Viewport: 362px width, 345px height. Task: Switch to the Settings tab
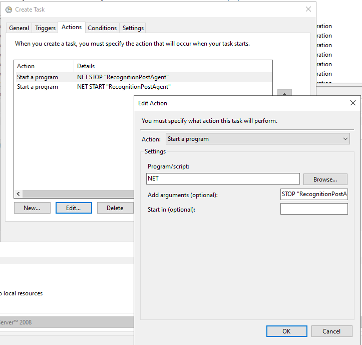[133, 28]
